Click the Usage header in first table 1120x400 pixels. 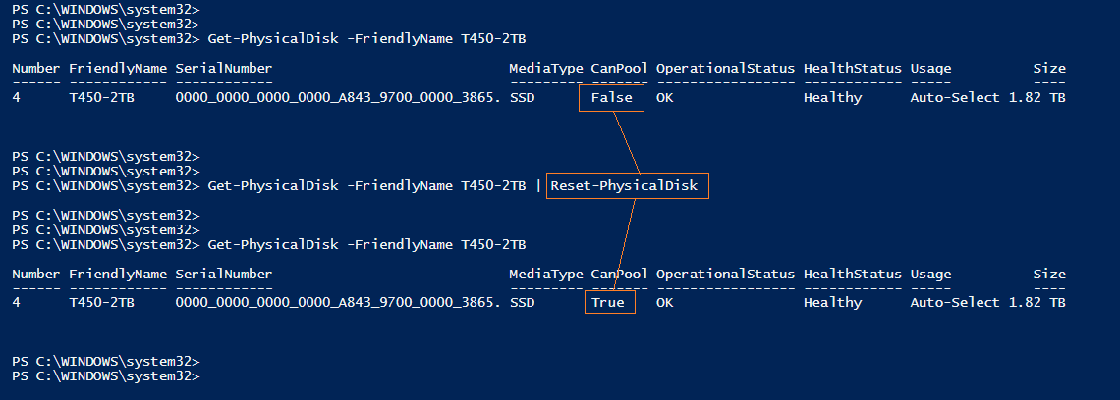pos(930,68)
